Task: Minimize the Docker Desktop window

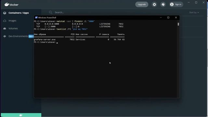Action: [x=188, y=3]
